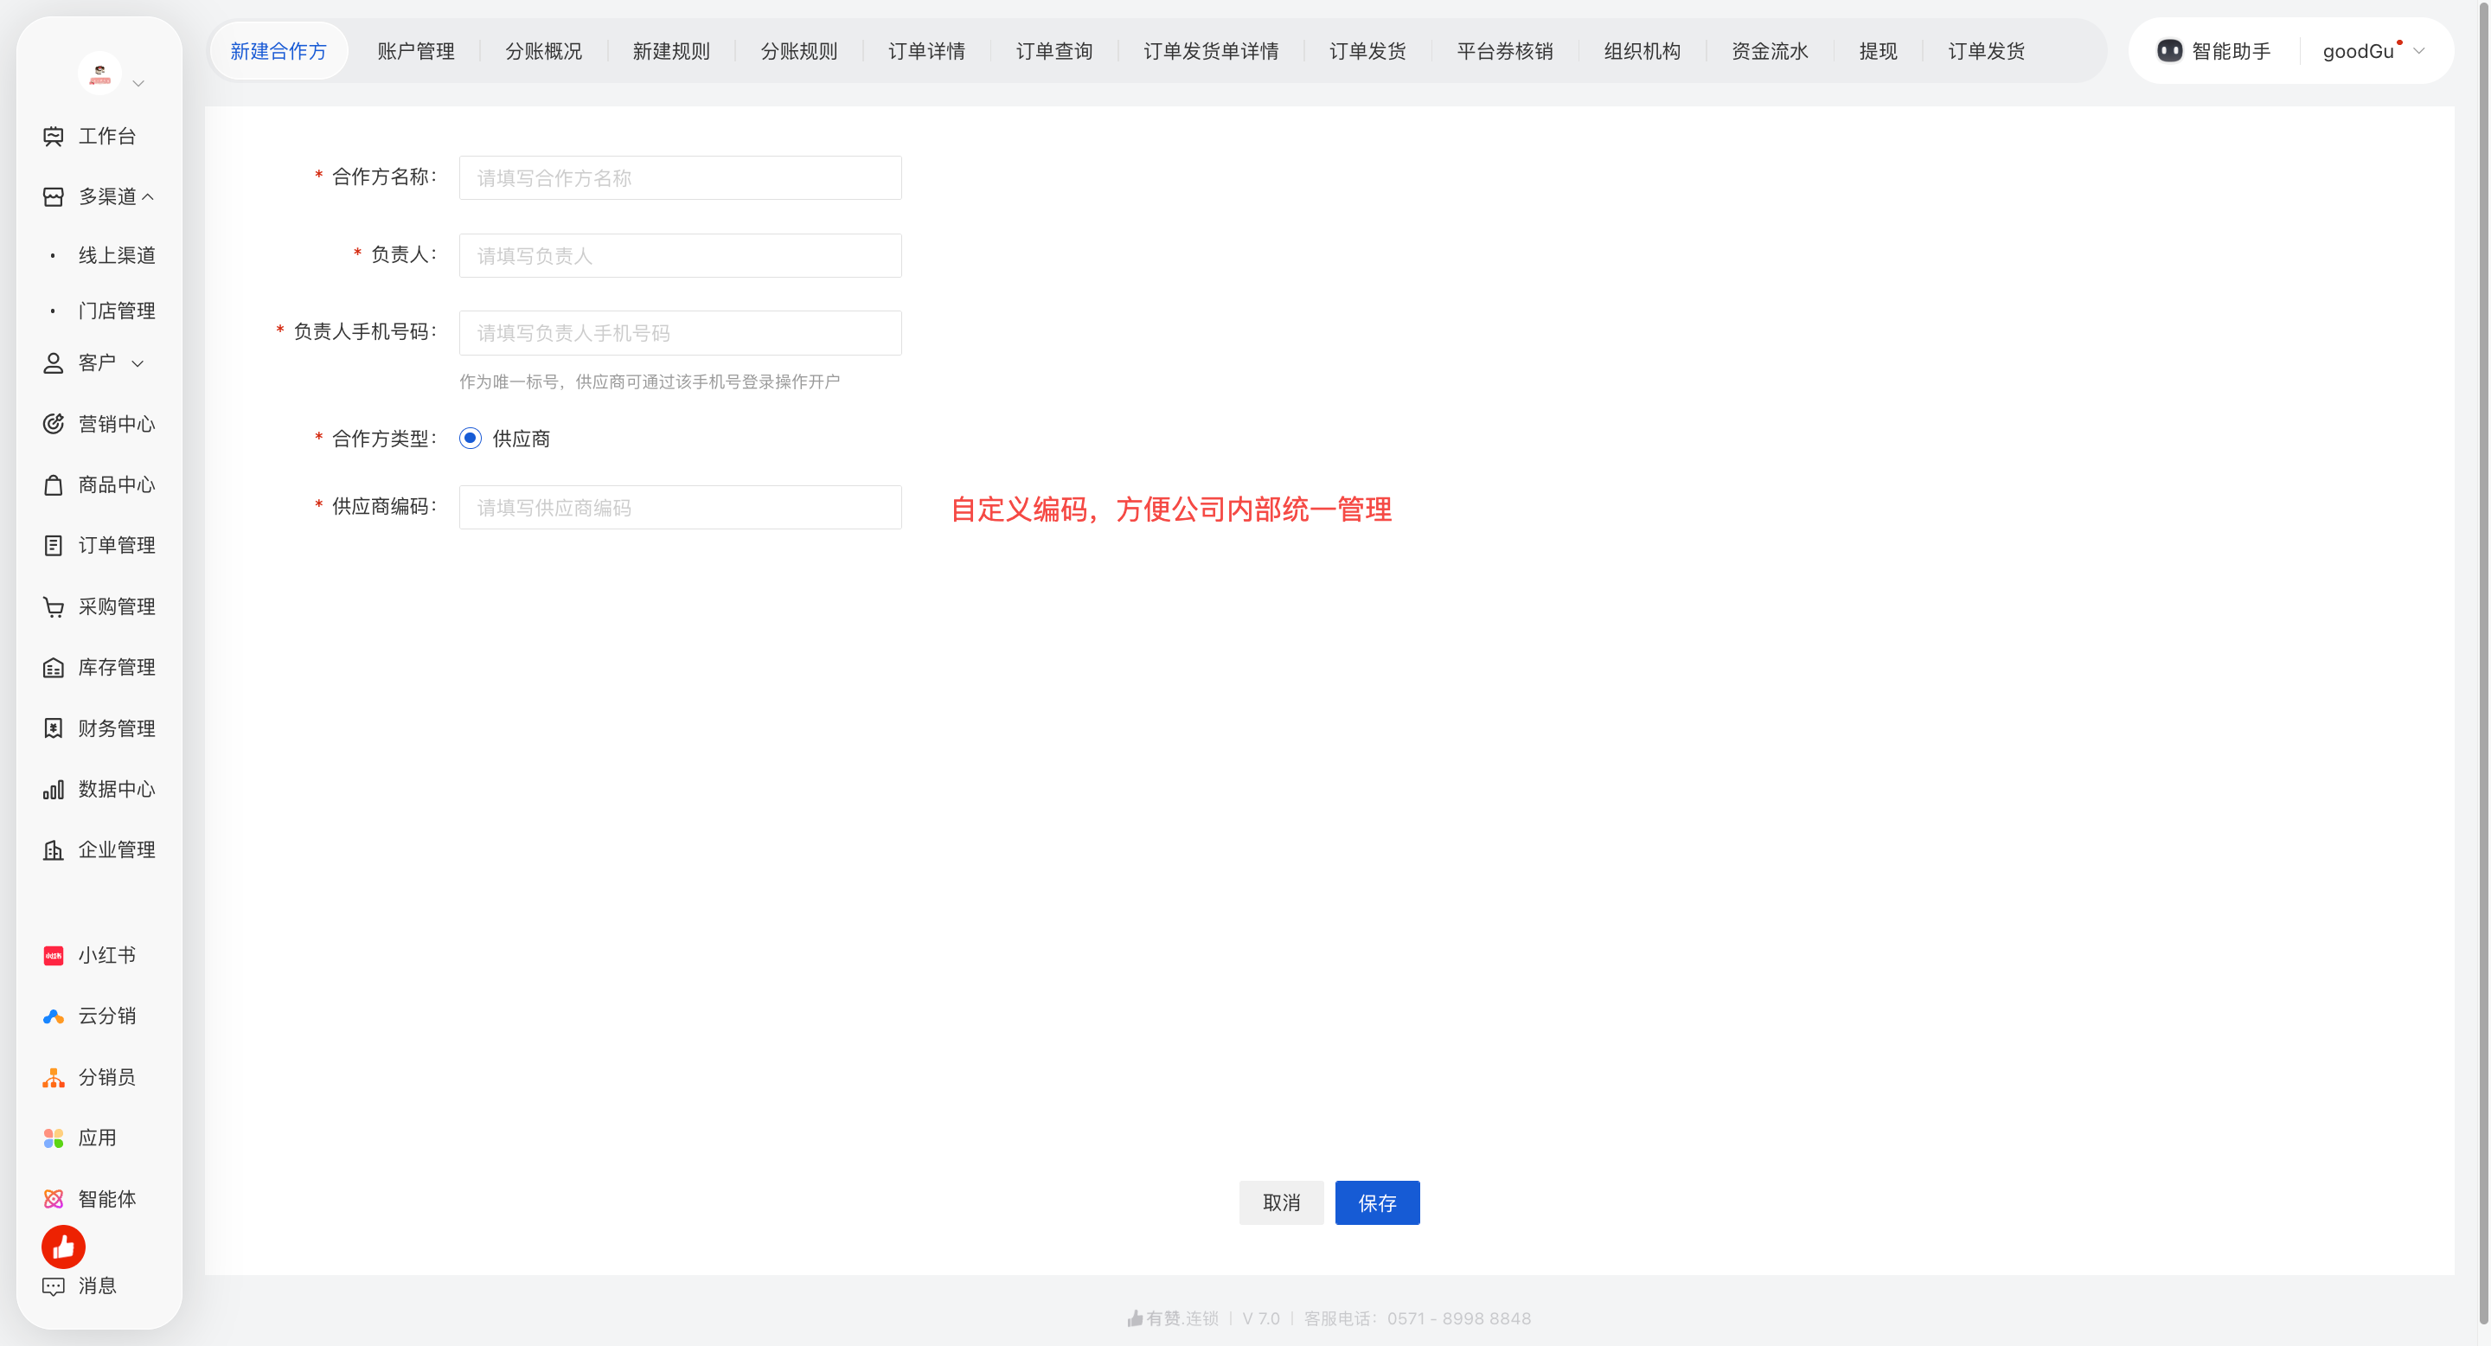The width and height of the screenshot is (2491, 1346).
Task: Select the 供应商 radio button
Action: click(x=470, y=438)
